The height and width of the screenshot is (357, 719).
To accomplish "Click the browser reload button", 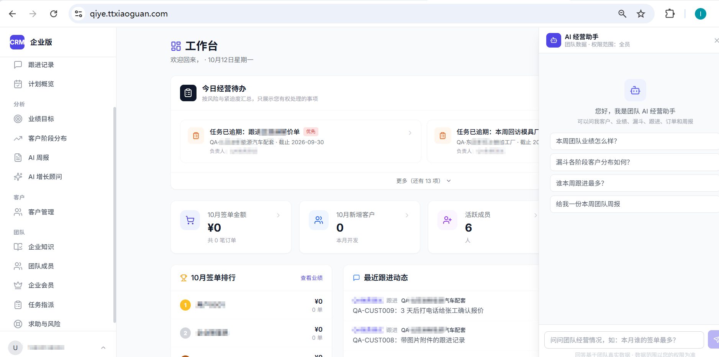I will 54,14.
